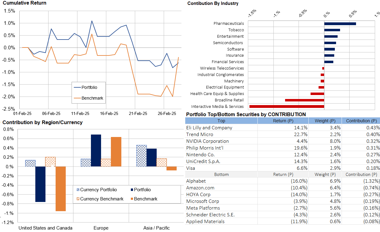Select the Return (P) header in Top table

coord(283,121)
